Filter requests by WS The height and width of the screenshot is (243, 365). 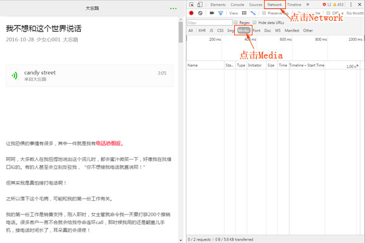(x=278, y=30)
